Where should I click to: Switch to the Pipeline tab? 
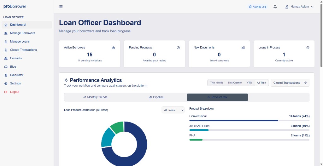(156, 97)
